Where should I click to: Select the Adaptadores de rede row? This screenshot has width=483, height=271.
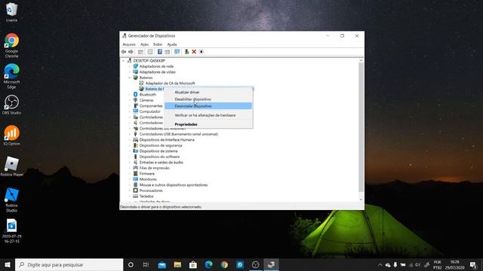pos(156,66)
